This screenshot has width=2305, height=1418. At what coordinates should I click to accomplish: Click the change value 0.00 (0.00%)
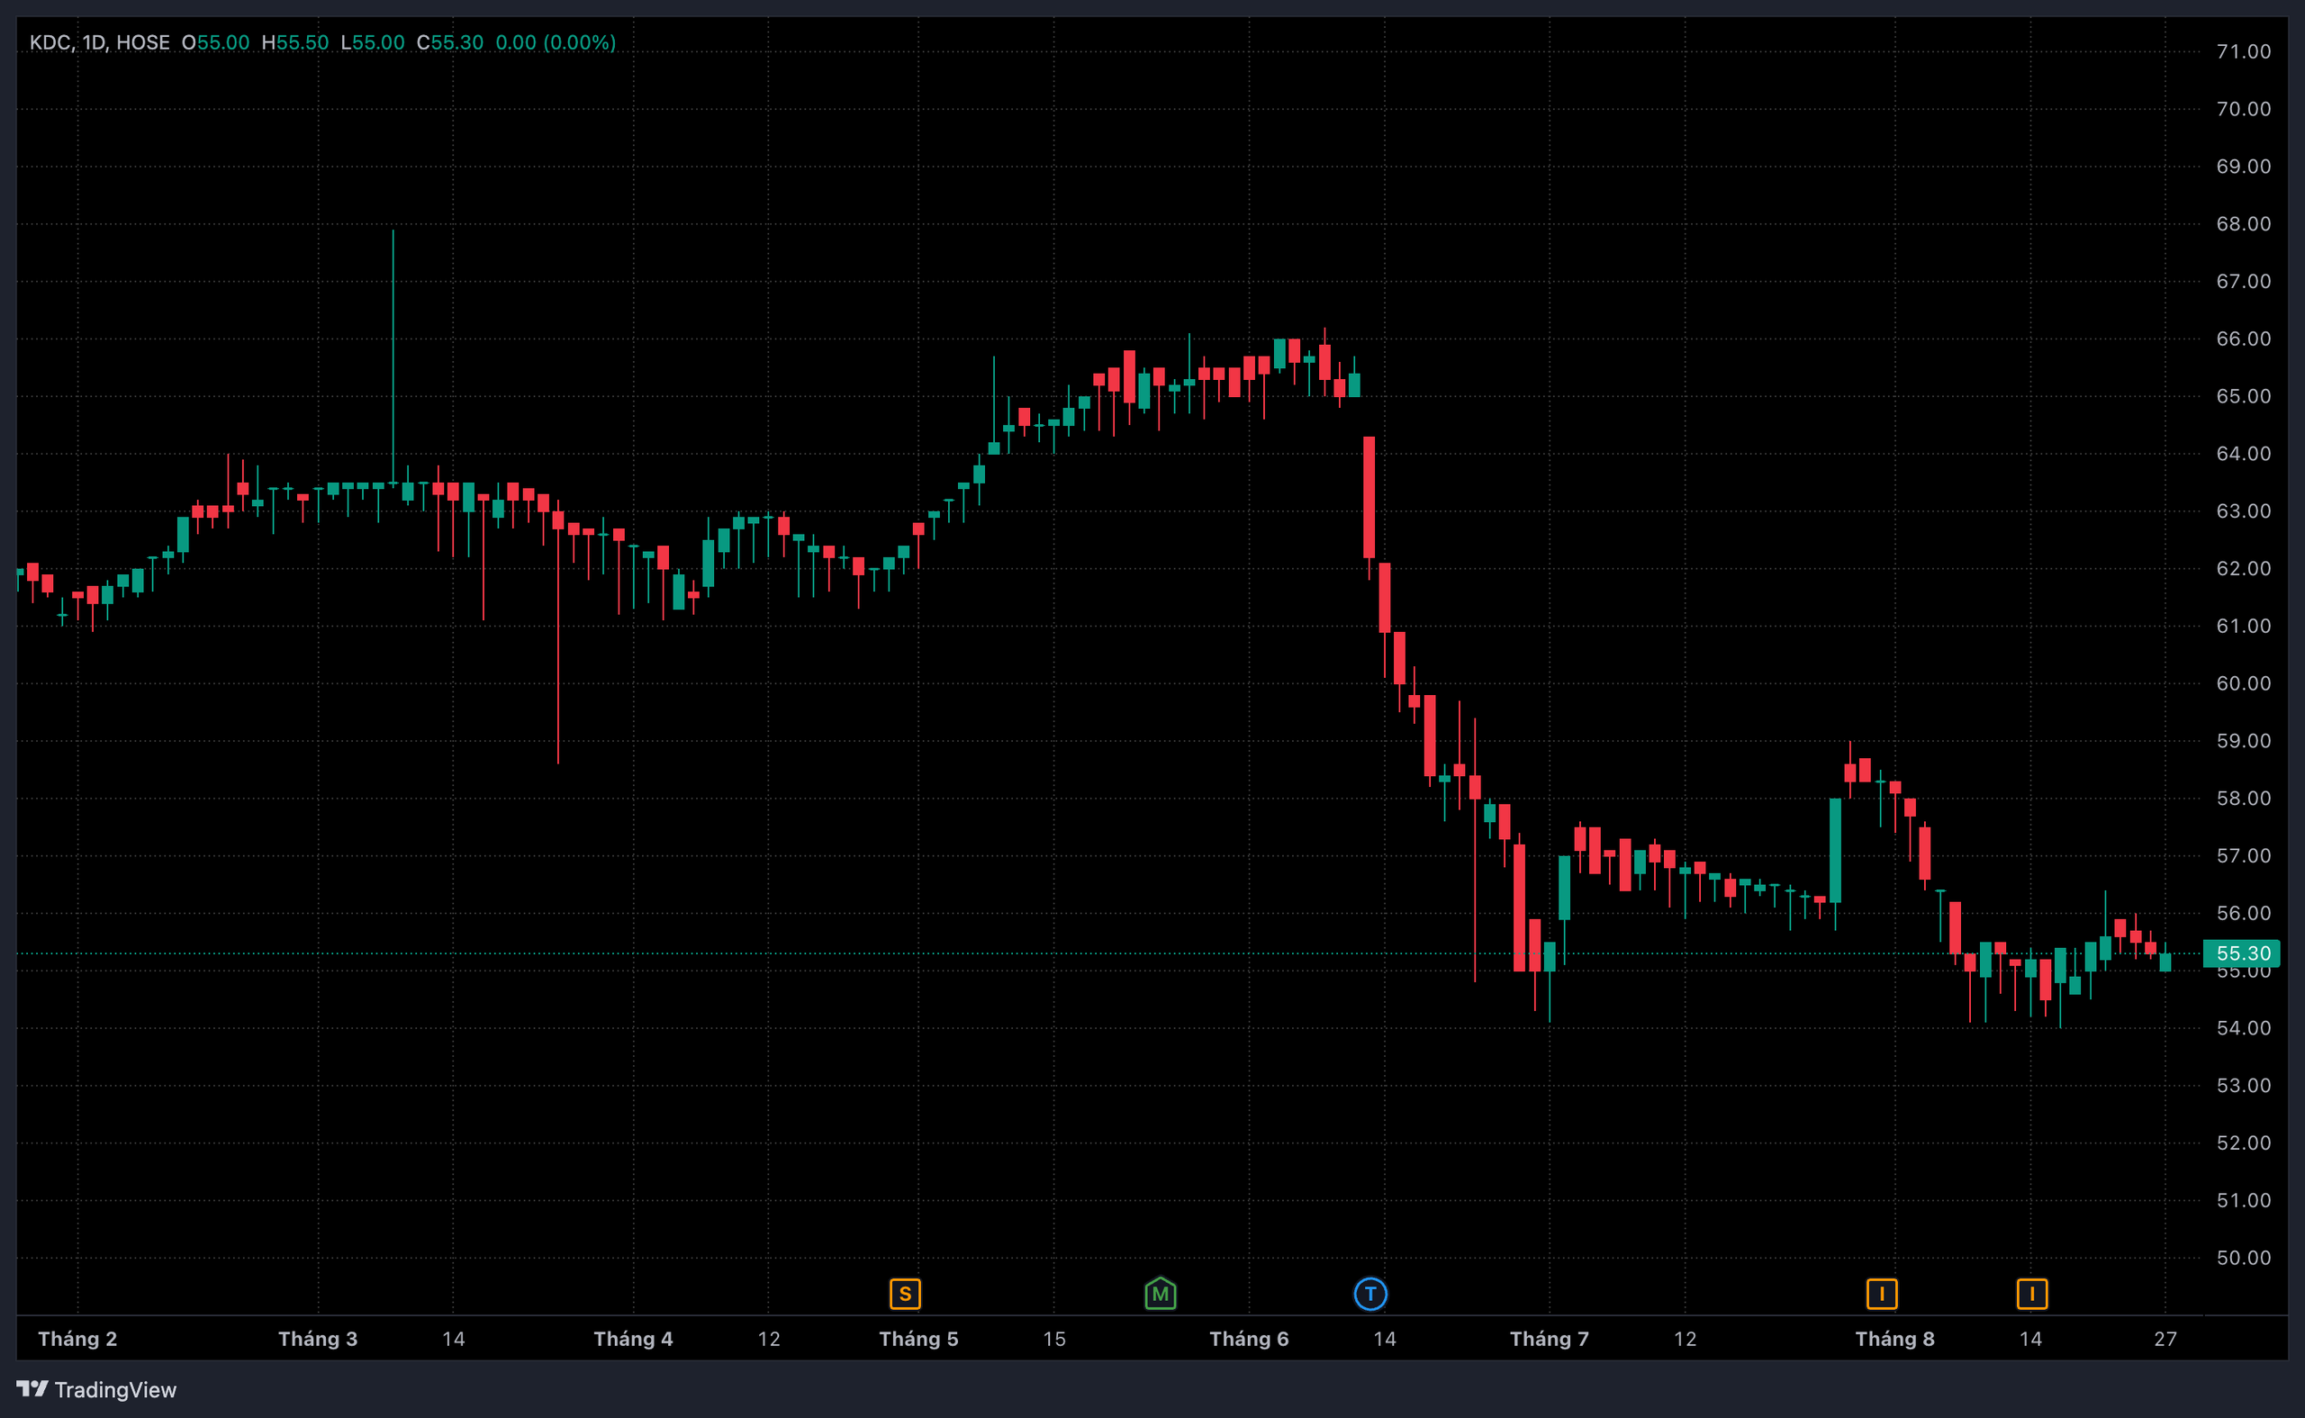(556, 42)
